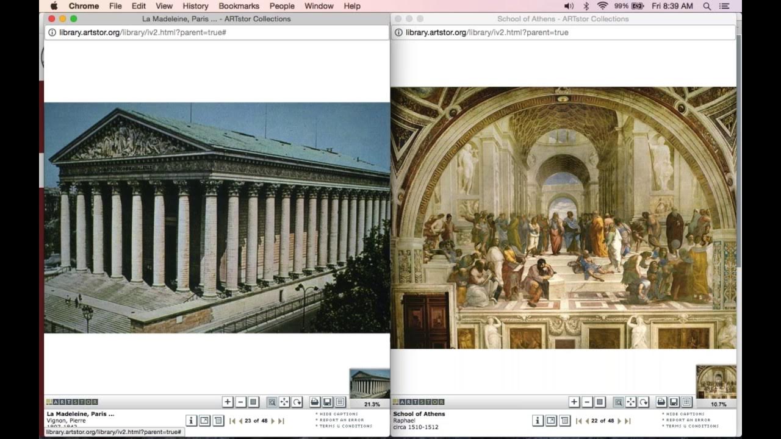Open notes icon in School of Athens window
This screenshot has height=439, width=781.
point(565,421)
